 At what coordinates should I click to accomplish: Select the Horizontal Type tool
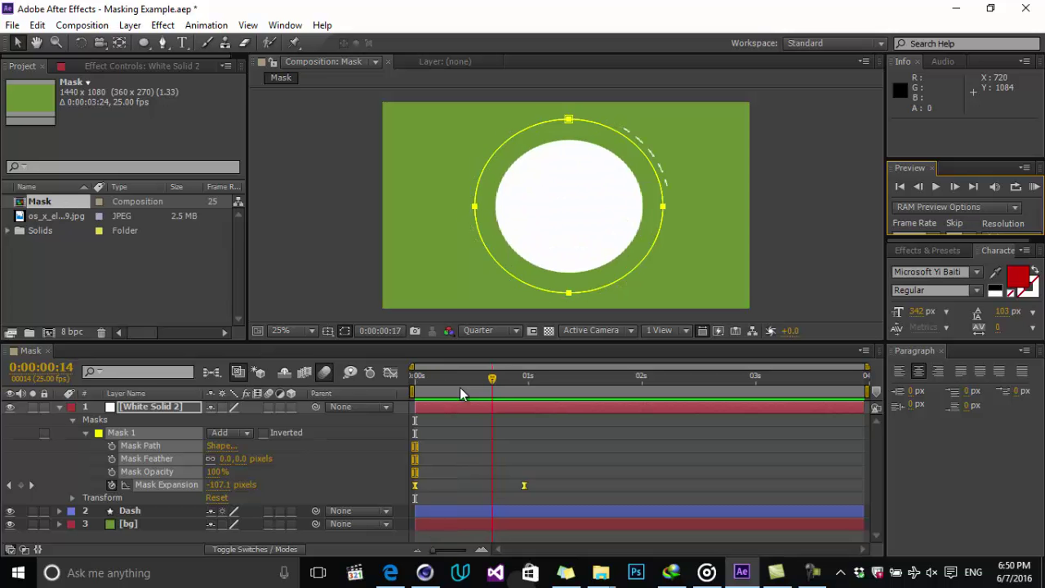182,42
